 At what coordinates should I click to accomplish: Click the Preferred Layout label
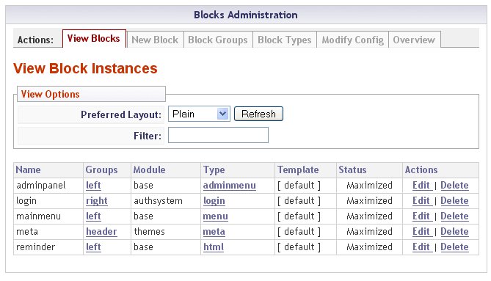[x=121, y=114]
